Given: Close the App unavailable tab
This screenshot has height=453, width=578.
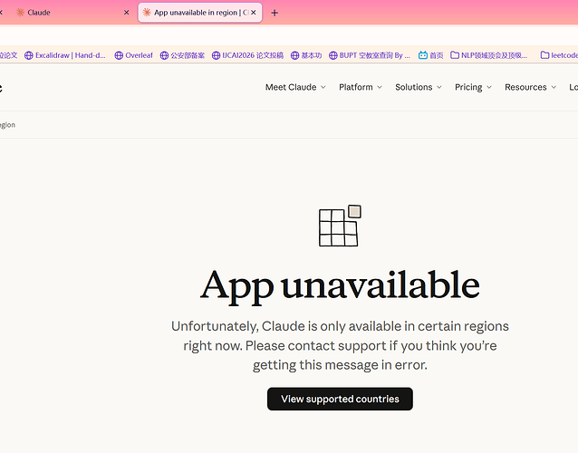Looking at the screenshot, I should coord(254,13).
